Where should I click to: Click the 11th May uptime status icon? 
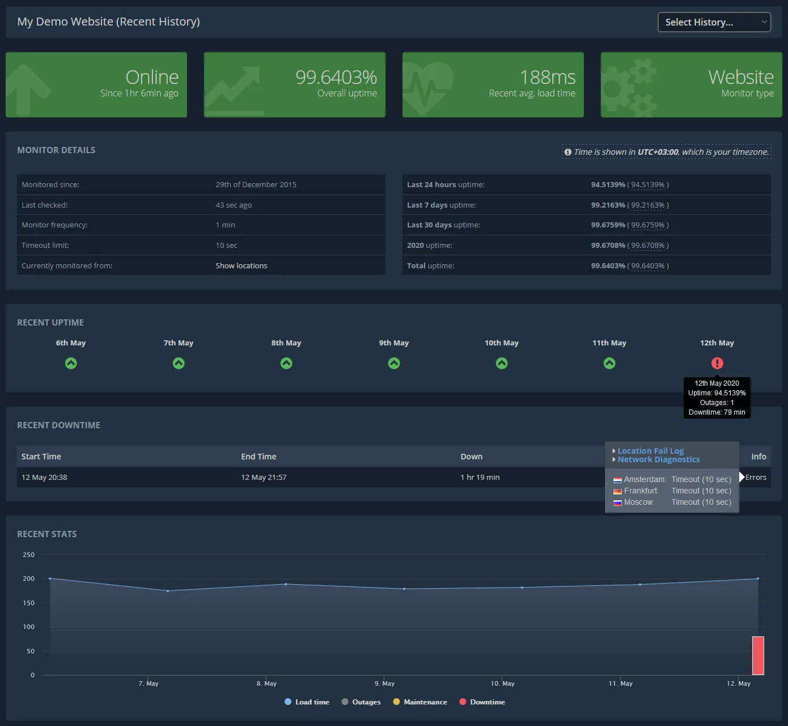pyautogui.click(x=609, y=363)
